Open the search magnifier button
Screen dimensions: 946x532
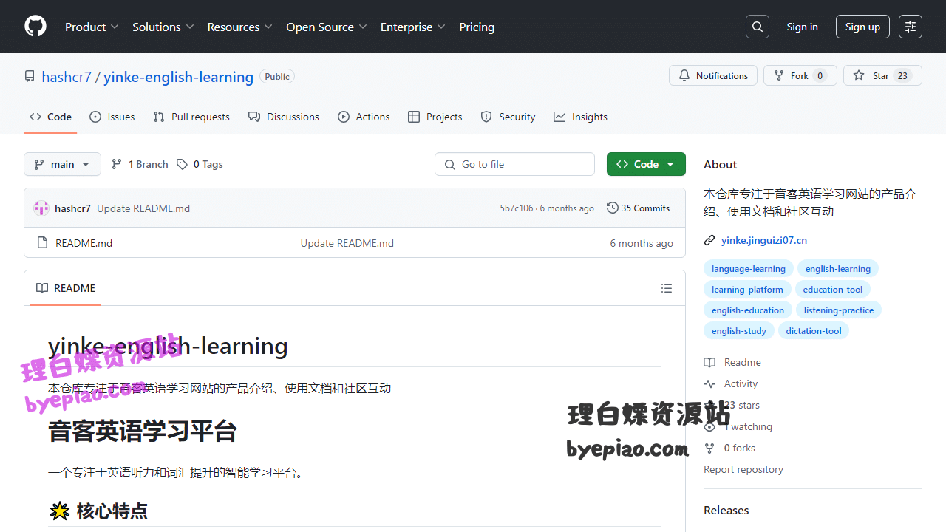(758, 27)
